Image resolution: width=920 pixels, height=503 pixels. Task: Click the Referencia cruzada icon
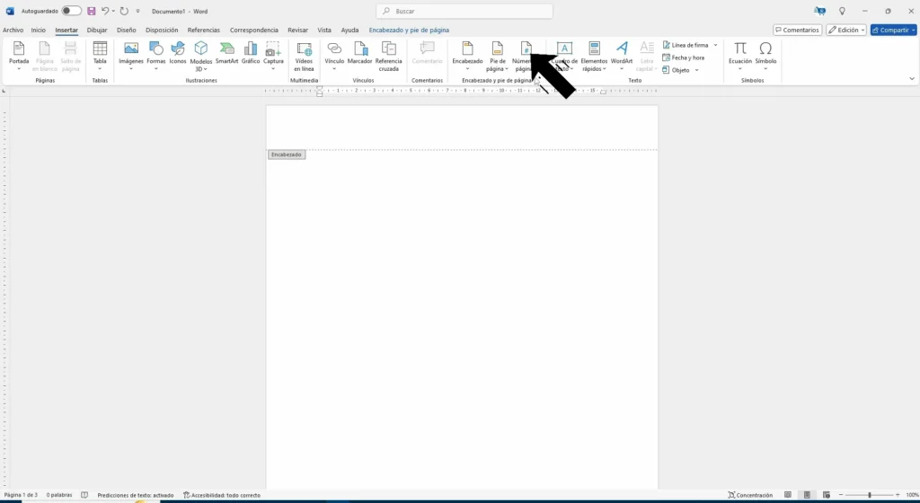(x=388, y=49)
